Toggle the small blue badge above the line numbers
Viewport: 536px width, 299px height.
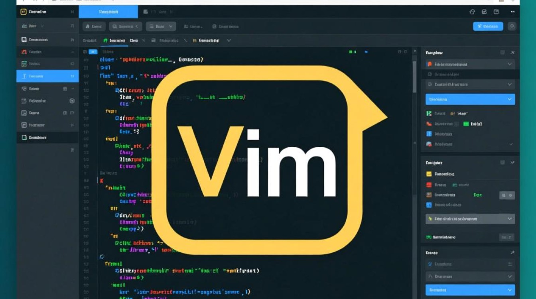click(93, 52)
